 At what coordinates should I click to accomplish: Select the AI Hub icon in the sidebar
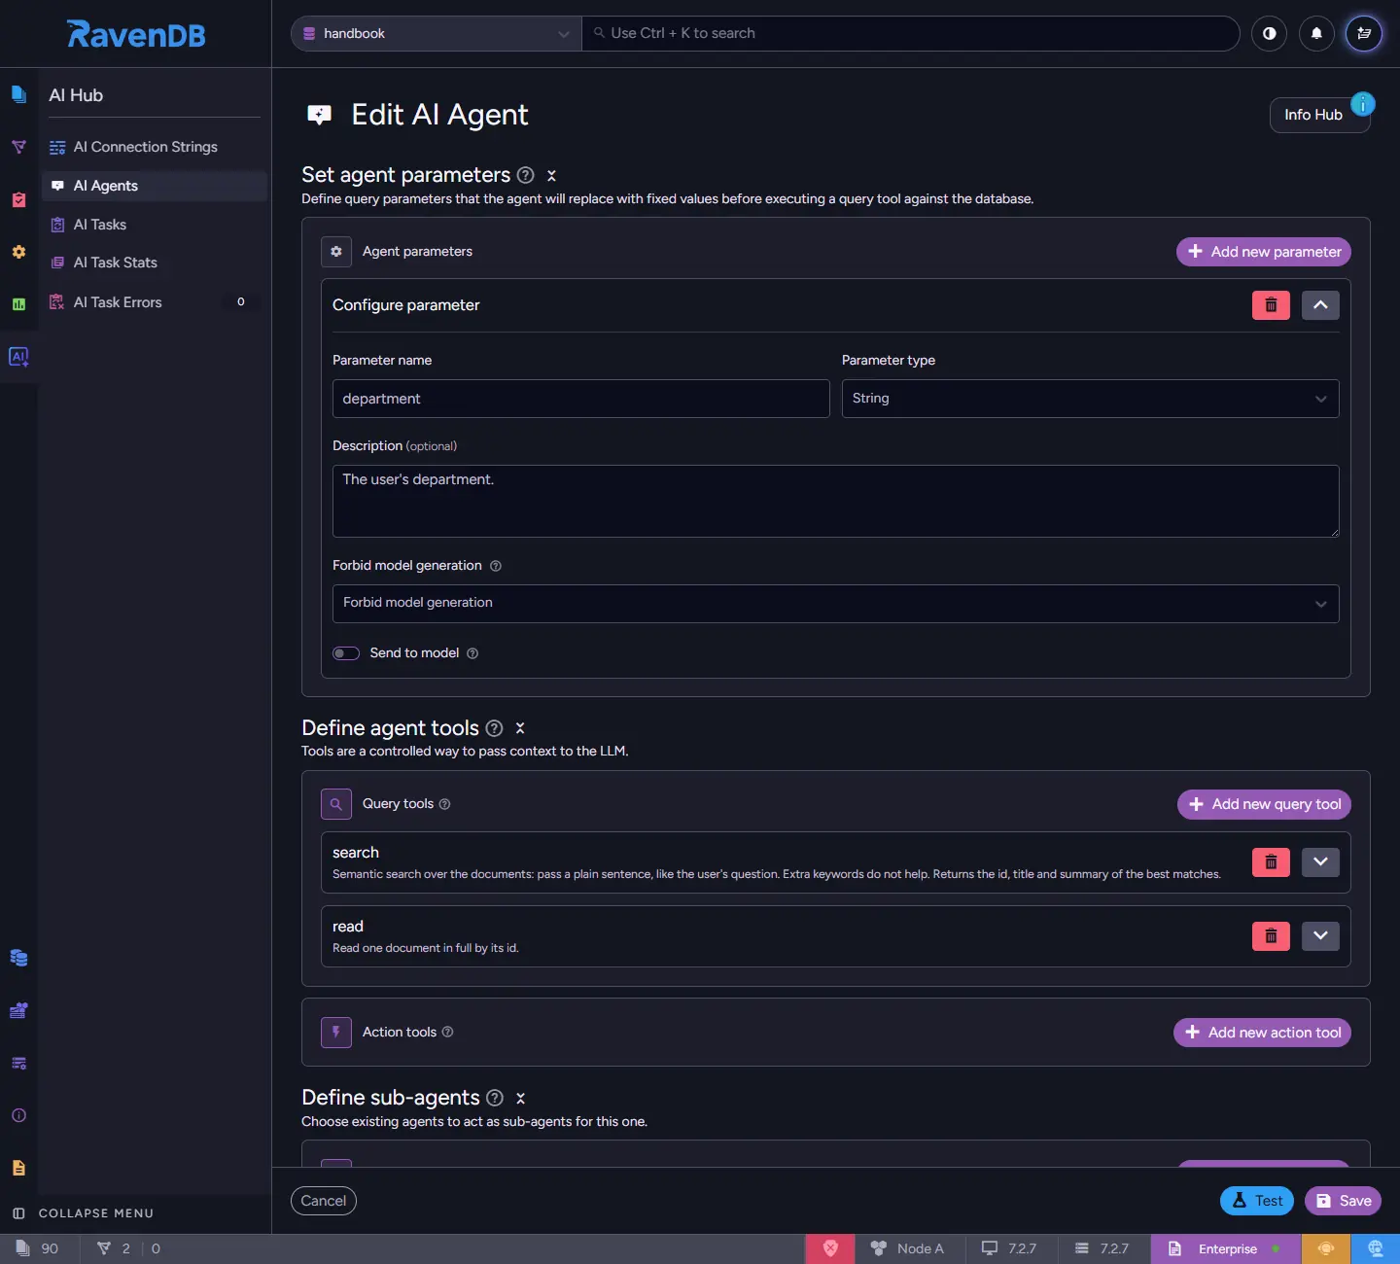18,357
